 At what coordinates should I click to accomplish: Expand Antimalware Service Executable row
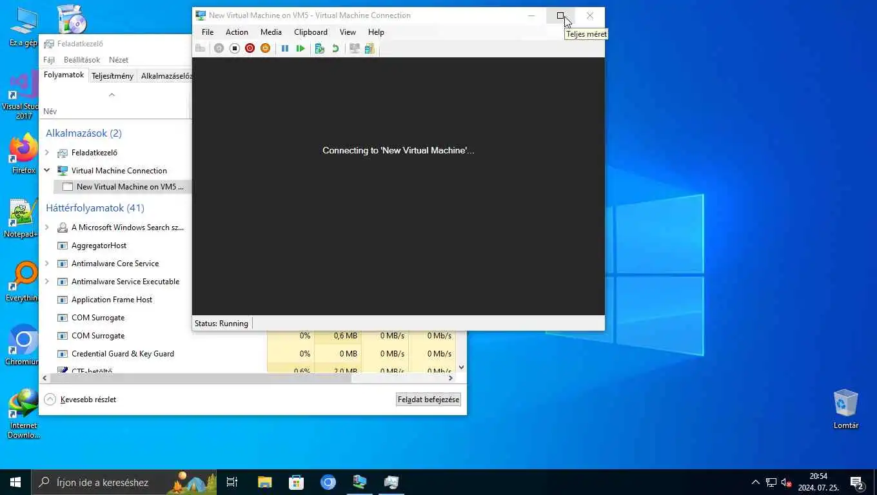tap(47, 282)
